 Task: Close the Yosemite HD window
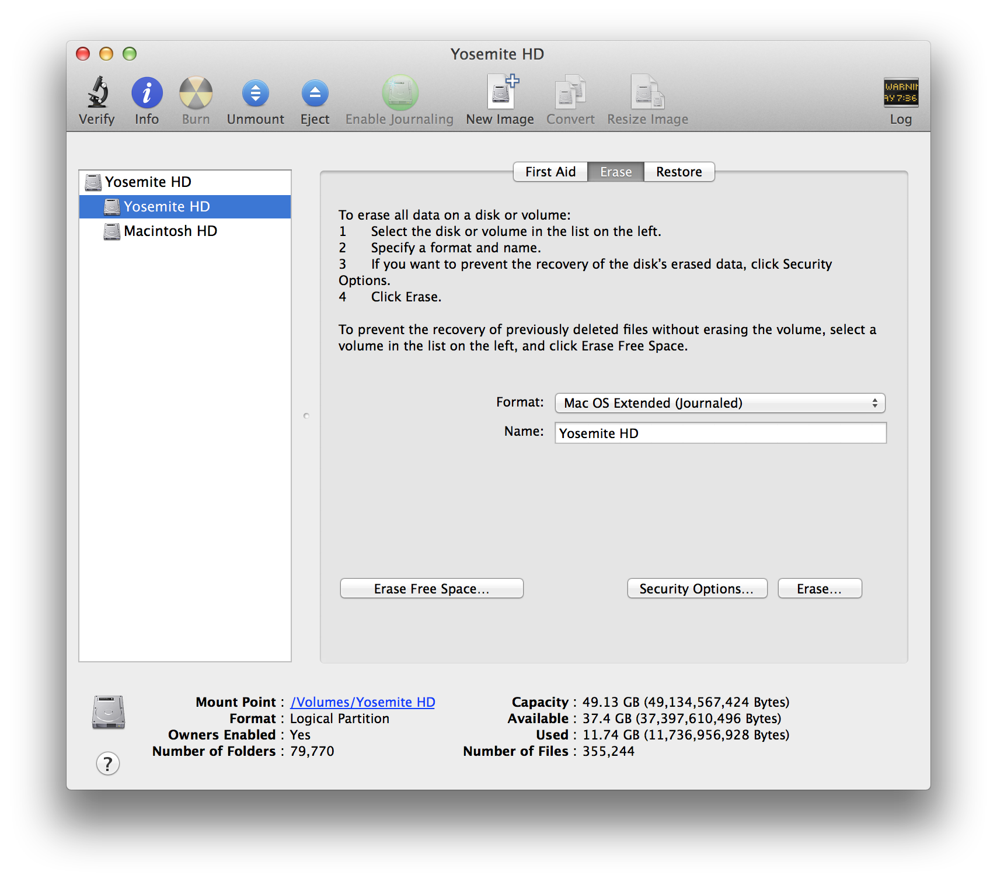click(x=83, y=54)
